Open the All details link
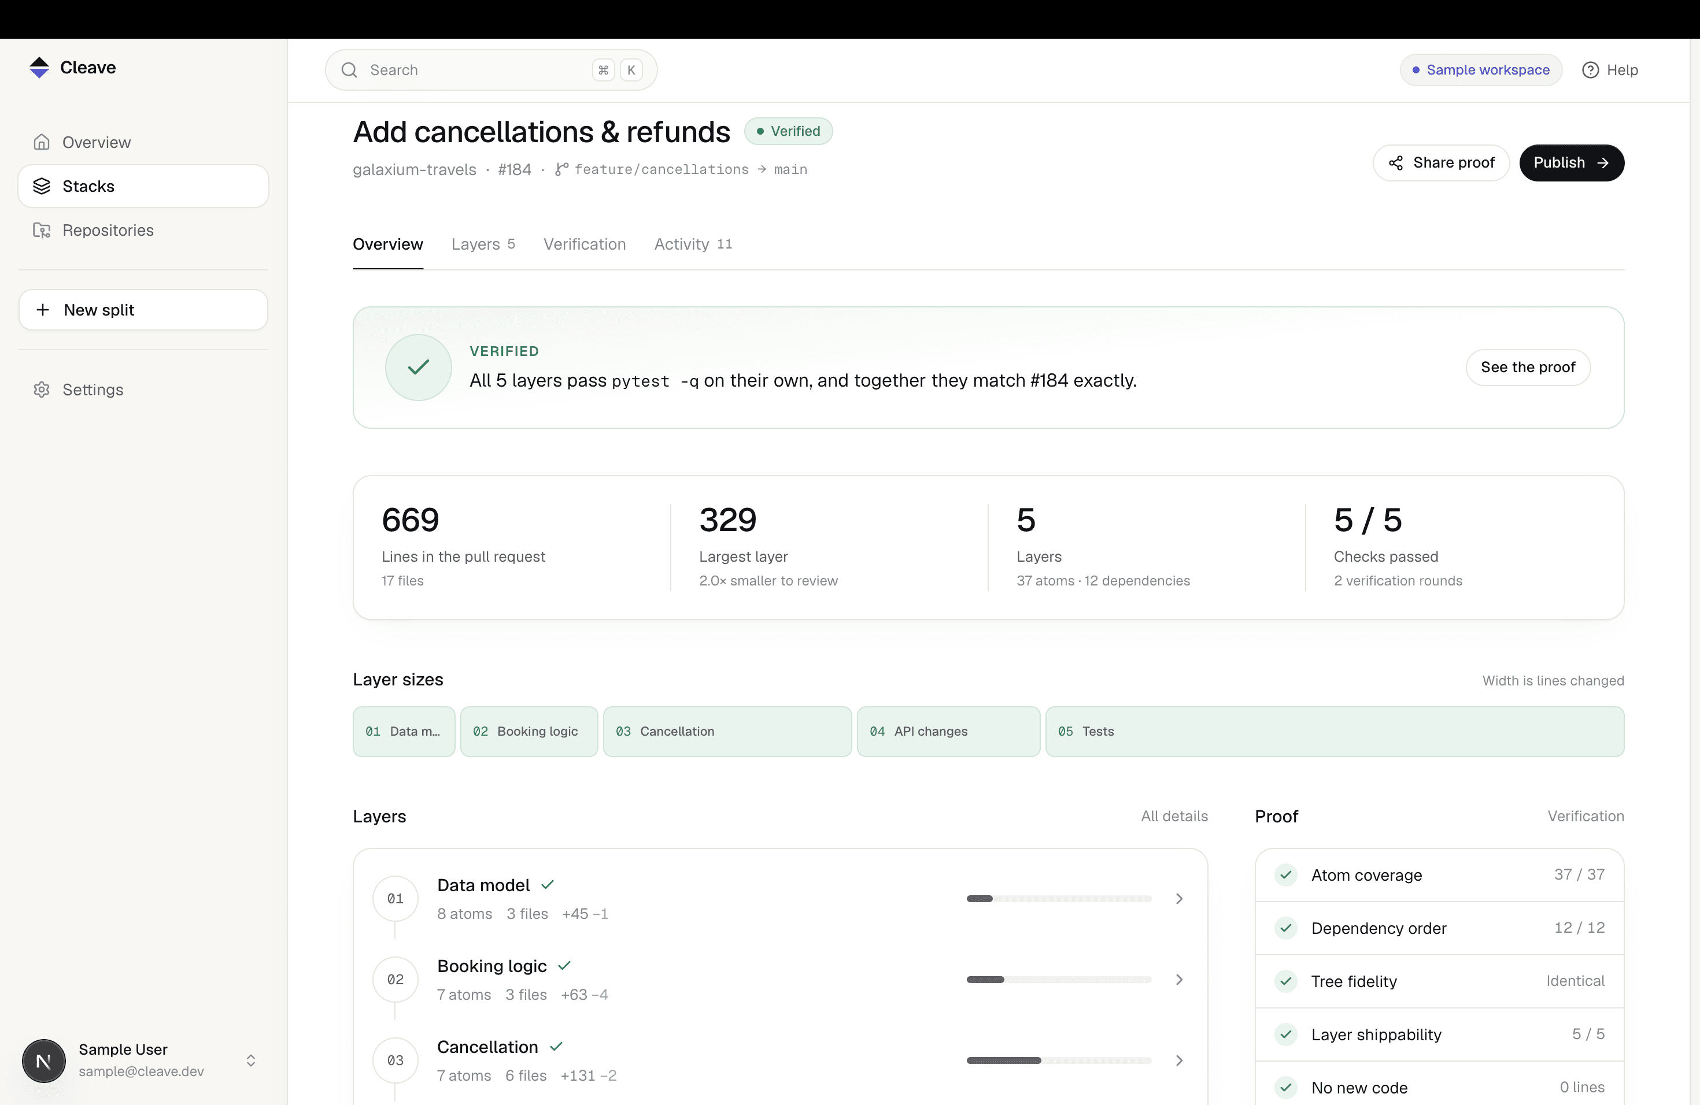The height and width of the screenshot is (1105, 1700). [1174, 816]
